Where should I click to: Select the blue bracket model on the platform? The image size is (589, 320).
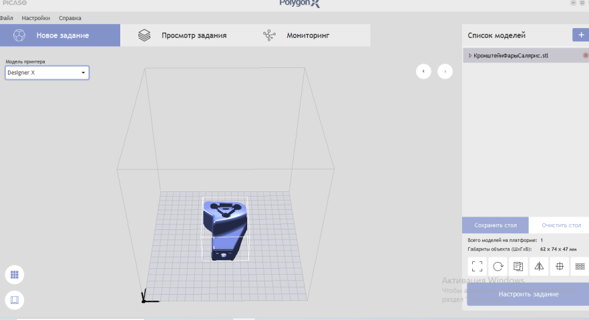(x=226, y=229)
